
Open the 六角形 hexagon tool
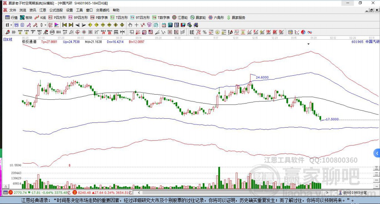click(216, 17)
